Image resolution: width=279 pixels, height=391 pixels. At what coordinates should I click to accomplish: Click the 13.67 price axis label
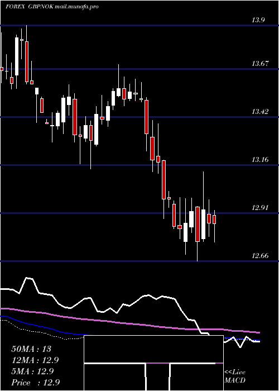[x=261, y=64]
